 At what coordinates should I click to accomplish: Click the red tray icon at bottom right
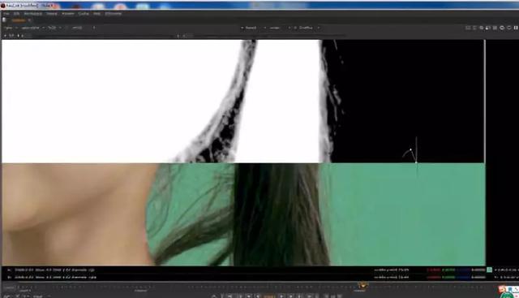pos(502,289)
